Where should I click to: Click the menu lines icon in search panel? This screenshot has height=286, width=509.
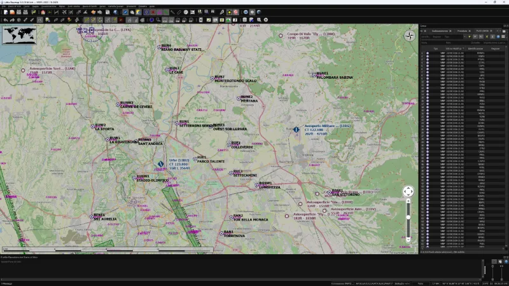pos(503,37)
